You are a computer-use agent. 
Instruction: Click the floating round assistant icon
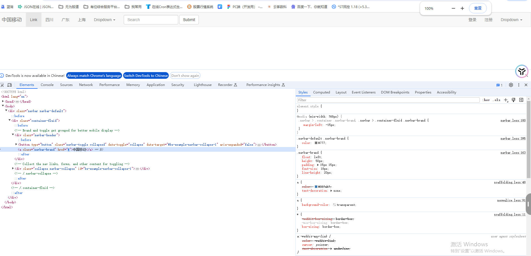(x=522, y=72)
